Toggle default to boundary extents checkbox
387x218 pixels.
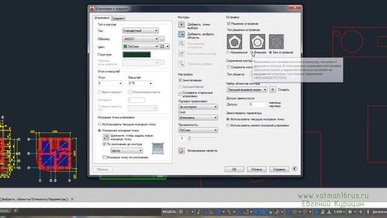(x=104, y=144)
